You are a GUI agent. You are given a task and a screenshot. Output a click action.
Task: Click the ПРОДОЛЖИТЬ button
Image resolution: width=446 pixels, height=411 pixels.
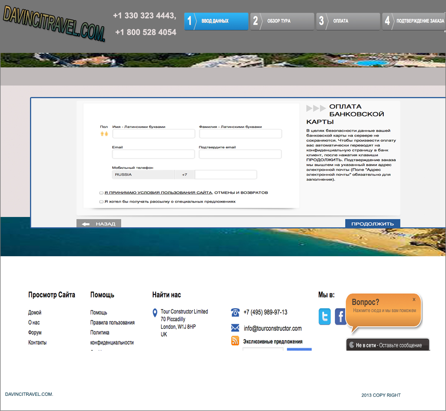372,224
